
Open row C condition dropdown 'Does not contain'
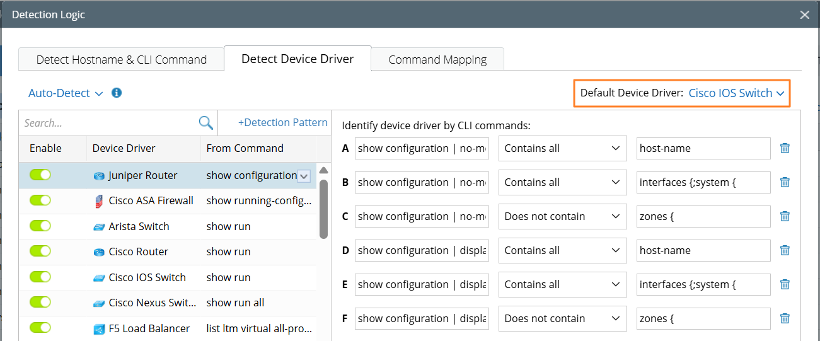[x=562, y=216]
